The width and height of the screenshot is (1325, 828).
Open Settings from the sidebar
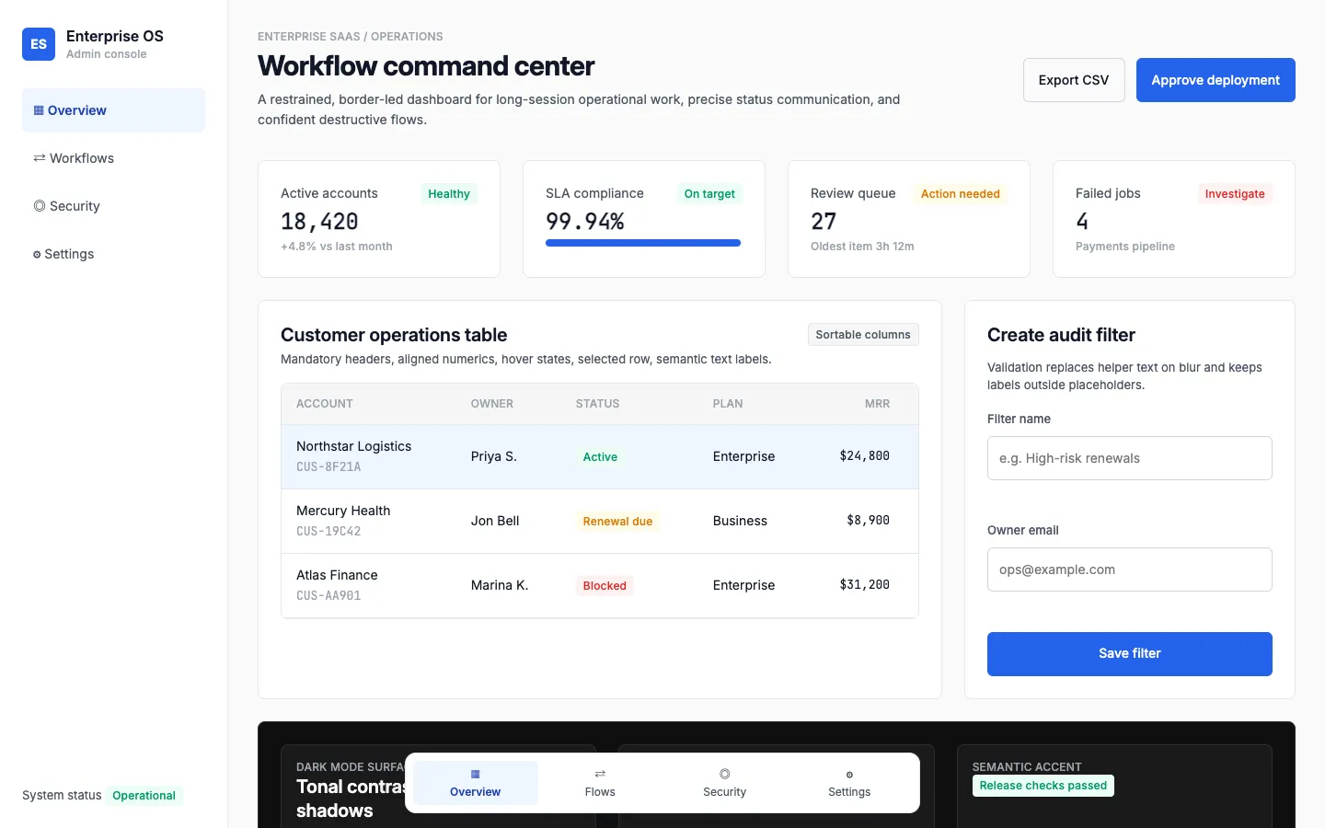(113, 254)
